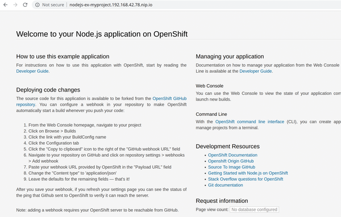The height and width of the screenshot is (217, 341).
Task: Click the Request information heading
Action: 222,201
